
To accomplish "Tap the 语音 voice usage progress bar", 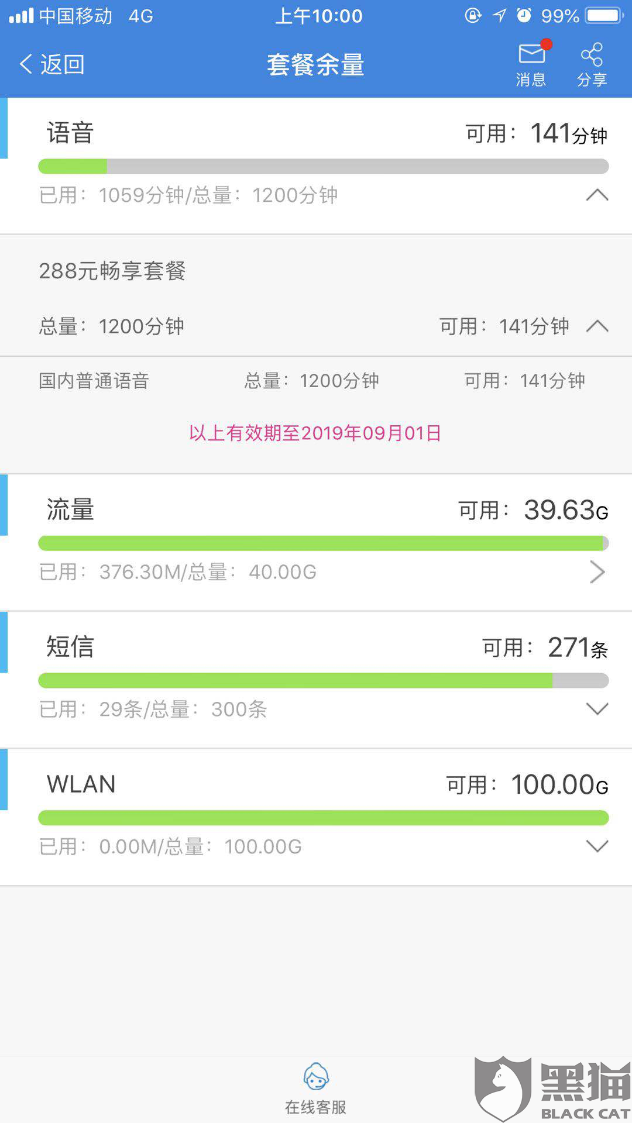I will pyautogui.click(x=323, y=167).
